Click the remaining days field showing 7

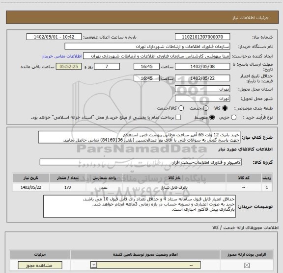pos(107,67)
